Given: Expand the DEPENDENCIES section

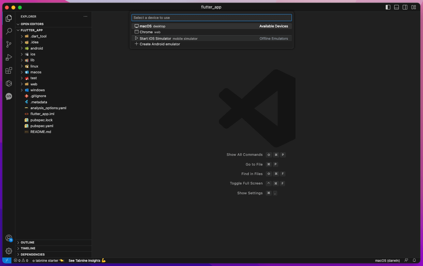Looking at the screenshot, I should pos(33,255).
